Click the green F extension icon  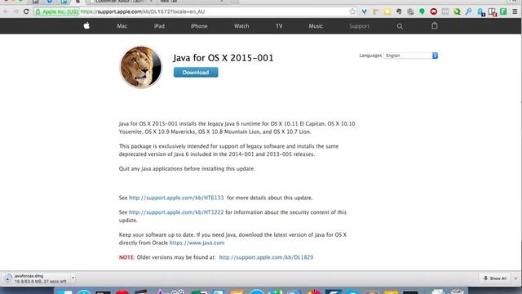pyautogui.click(x=503, y=11)
